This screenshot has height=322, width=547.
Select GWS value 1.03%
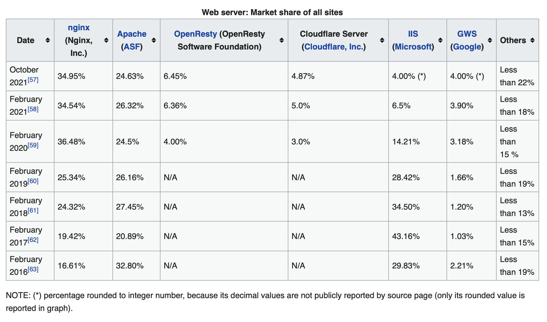click(462, 236)
